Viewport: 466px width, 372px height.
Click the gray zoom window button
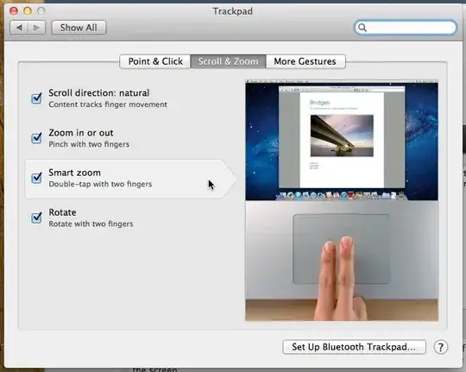click(41, 11)
